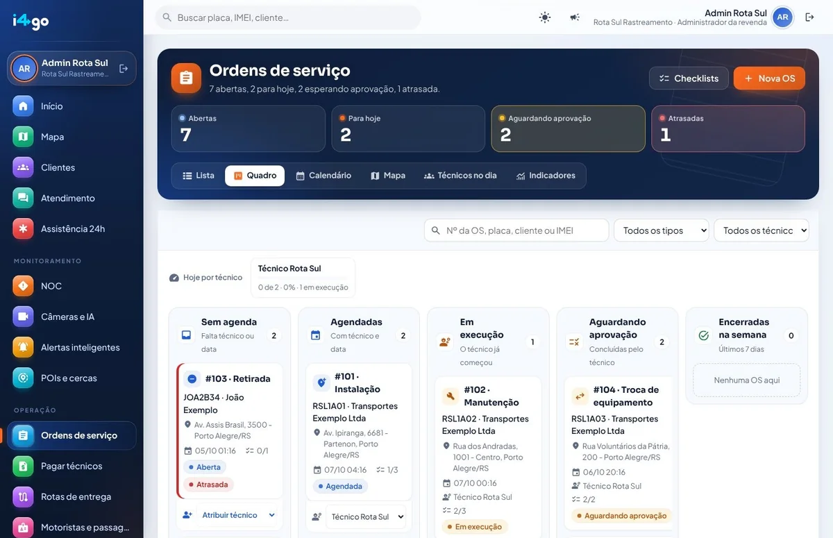Select Ordens de serviço in sidebar
This screenshot has height=538, width=833.
coord(72,435)
